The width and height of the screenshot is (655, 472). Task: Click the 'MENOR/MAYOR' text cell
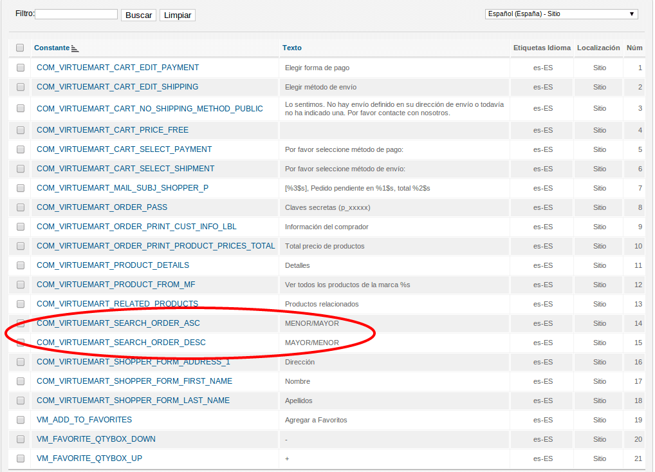pos(312,323)
